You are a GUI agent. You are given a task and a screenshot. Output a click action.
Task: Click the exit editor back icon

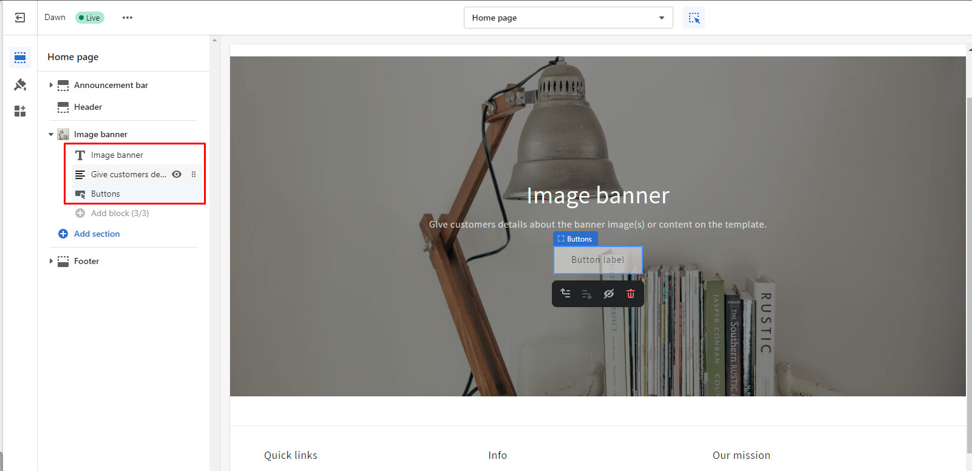[20, 18]
